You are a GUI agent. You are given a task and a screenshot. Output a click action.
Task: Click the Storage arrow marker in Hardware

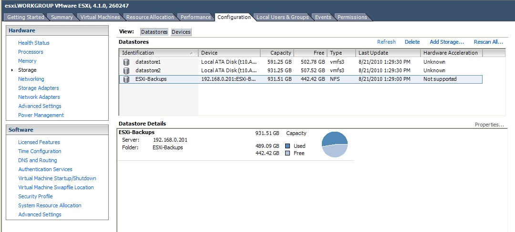12,70
